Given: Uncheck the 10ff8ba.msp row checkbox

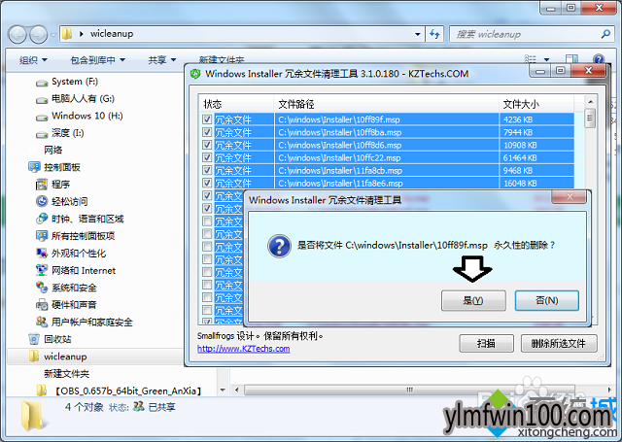Looking at the screenshot, I should tap(207, 132).
